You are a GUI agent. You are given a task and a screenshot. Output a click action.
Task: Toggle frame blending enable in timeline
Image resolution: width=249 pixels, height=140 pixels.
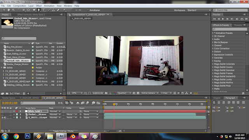(82, 103)
